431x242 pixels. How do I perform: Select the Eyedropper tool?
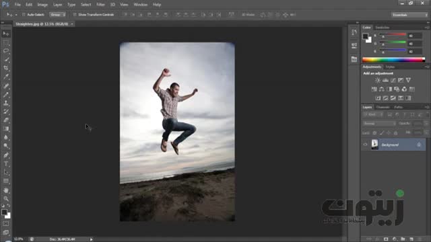tap(6, 77)
